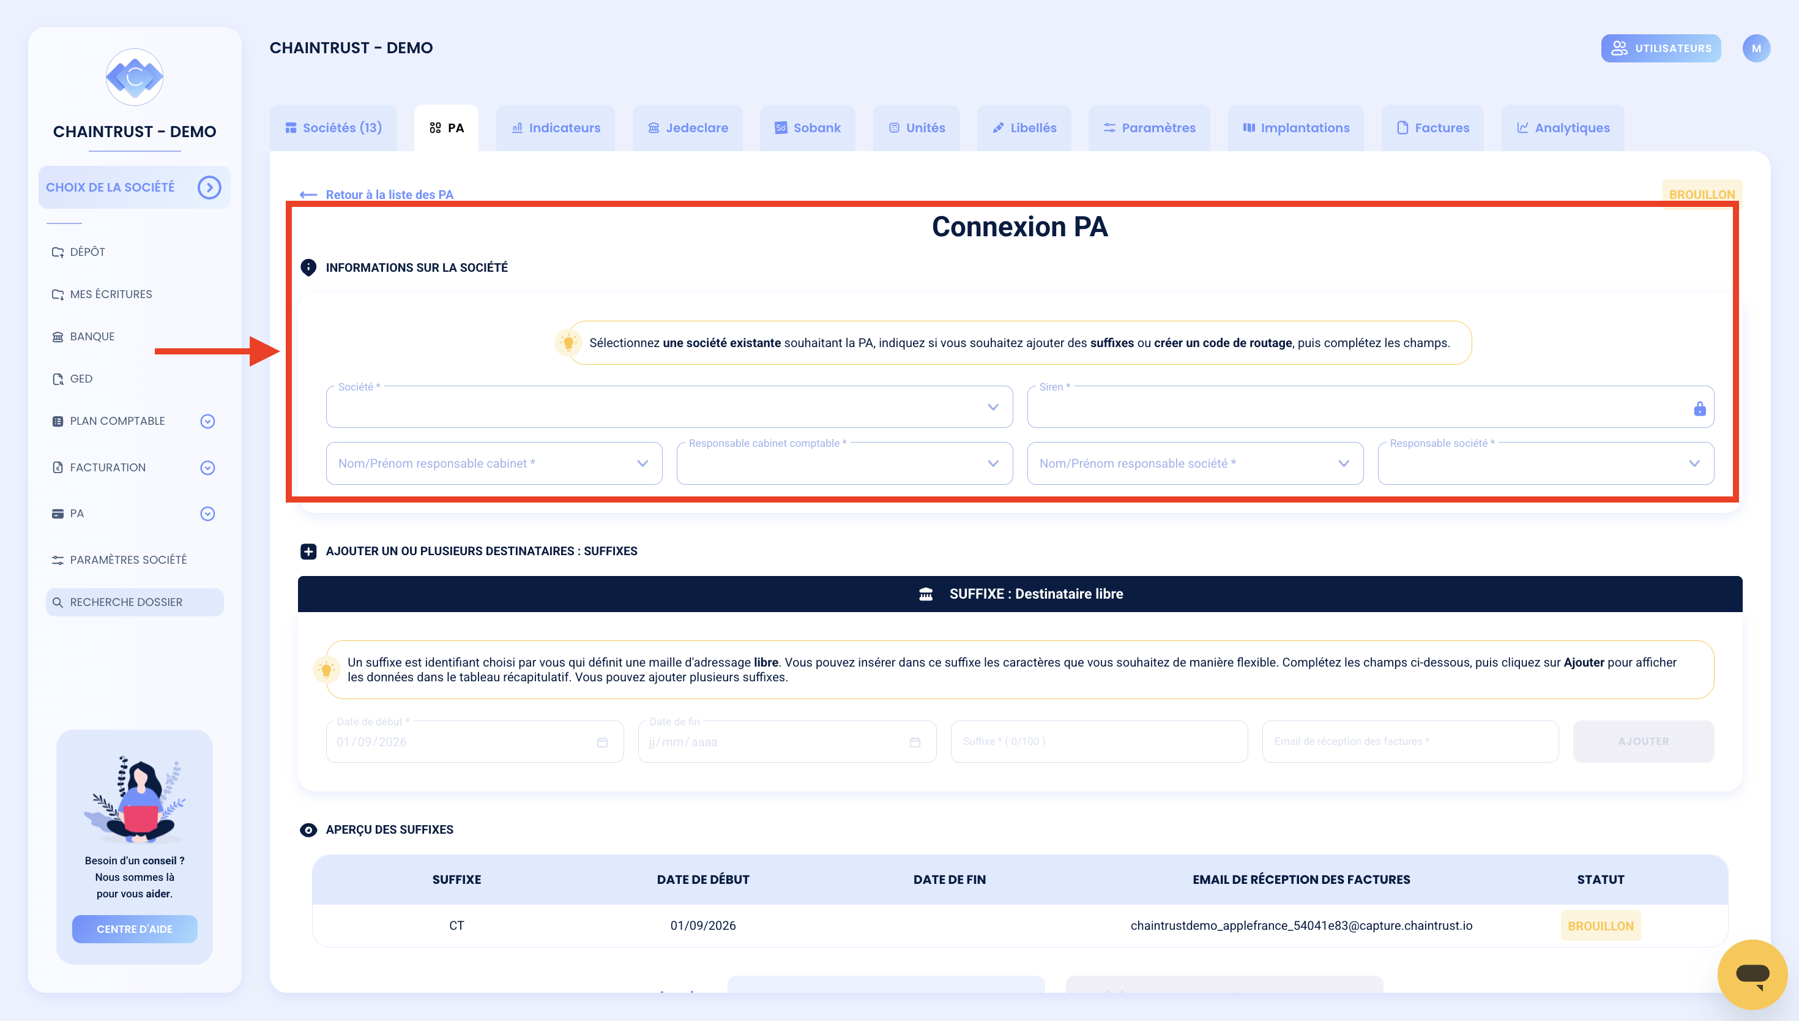
Task: Click the back arrow near Retour link
Action: point(308,195)
